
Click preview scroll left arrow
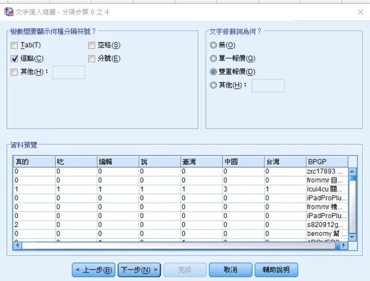pos(17,246)
